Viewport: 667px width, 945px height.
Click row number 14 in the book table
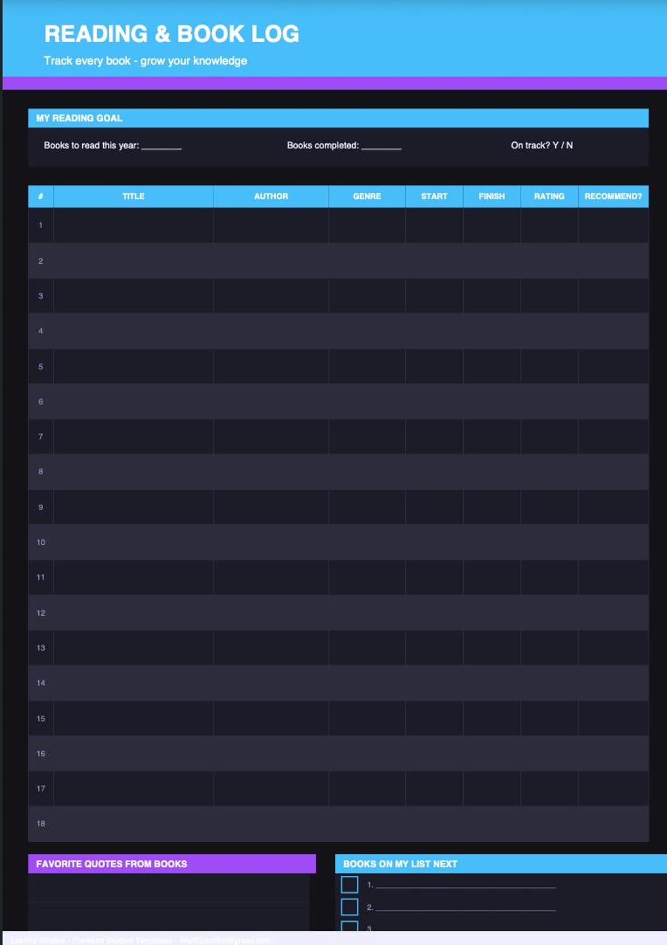(41, 683)
